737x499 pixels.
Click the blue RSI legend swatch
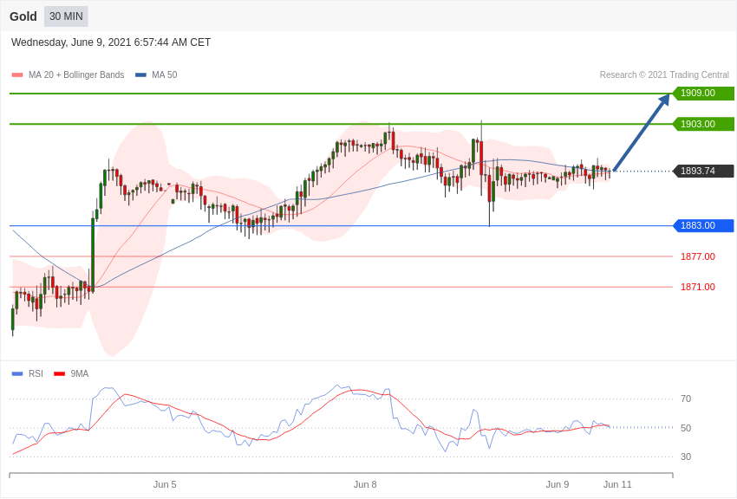pos(17,373)
